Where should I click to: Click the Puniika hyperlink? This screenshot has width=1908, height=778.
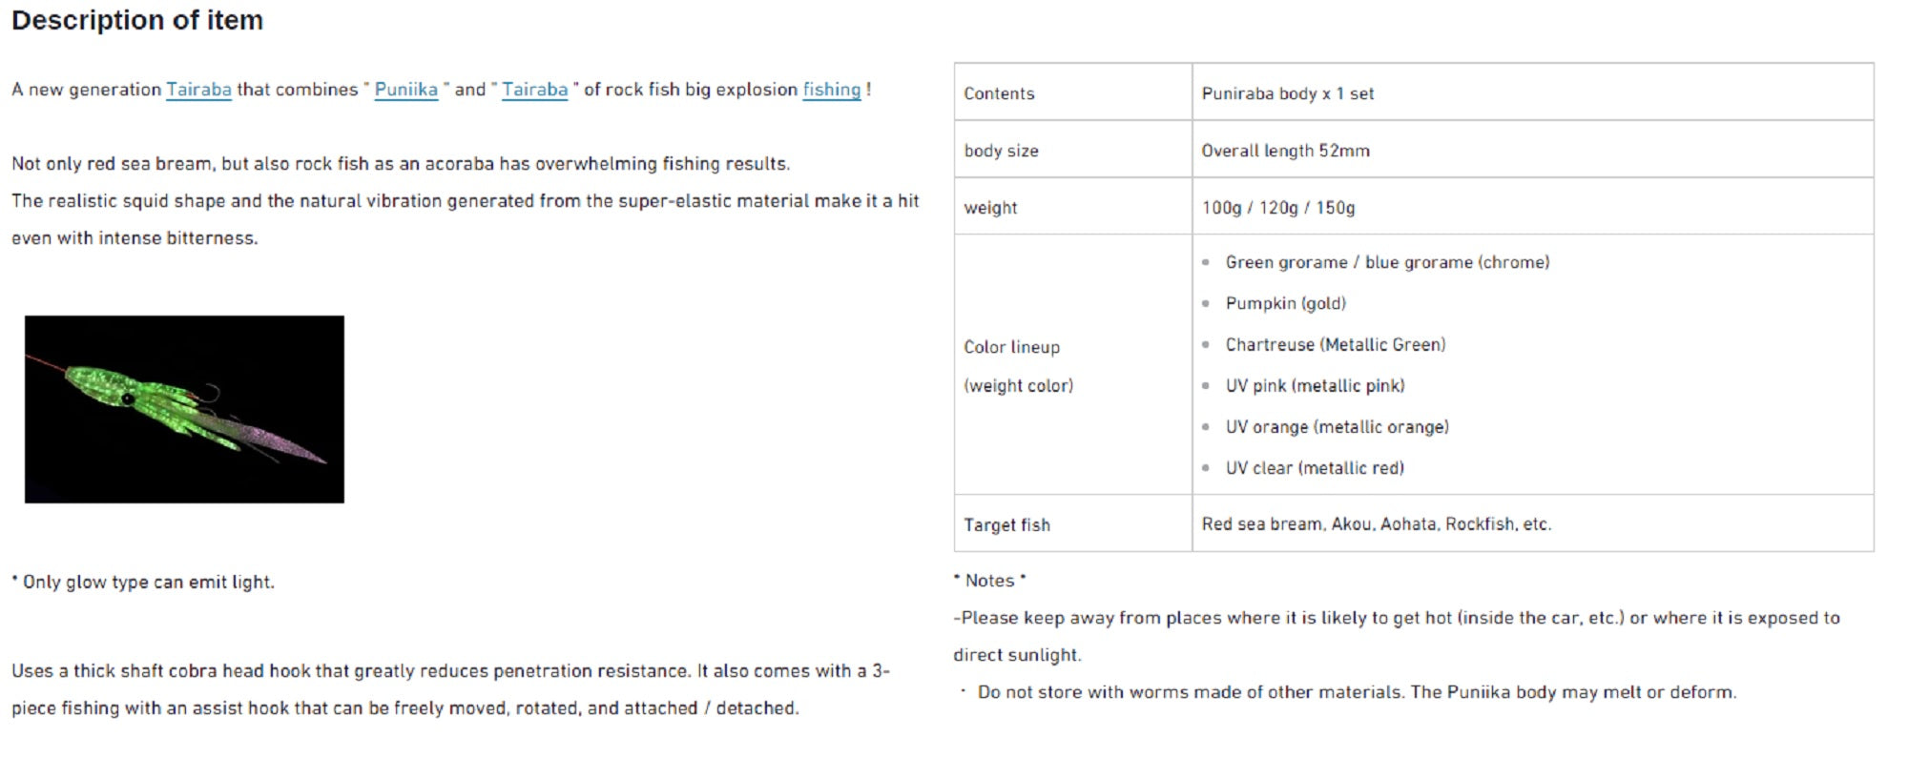(405, 90)
